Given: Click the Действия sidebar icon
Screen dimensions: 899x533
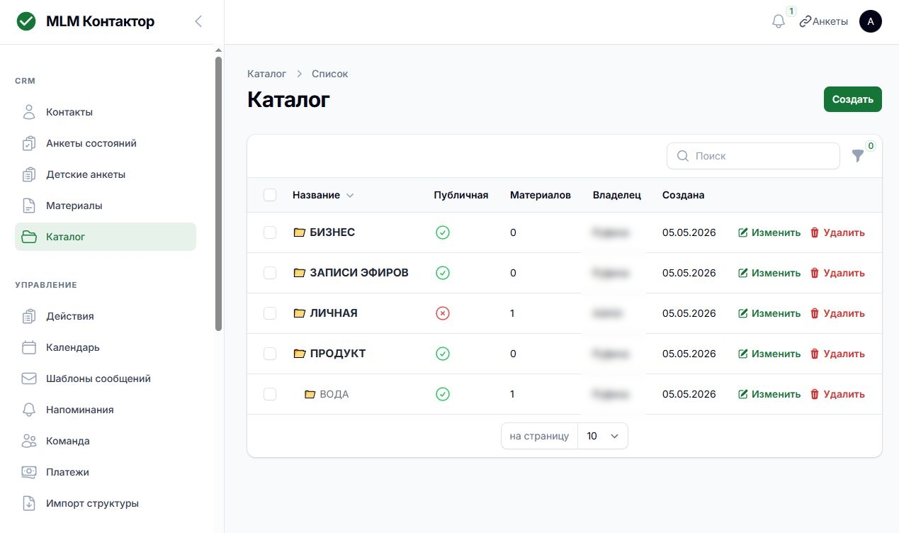Looking at the screenshot, I should click(x=29, y=316).
